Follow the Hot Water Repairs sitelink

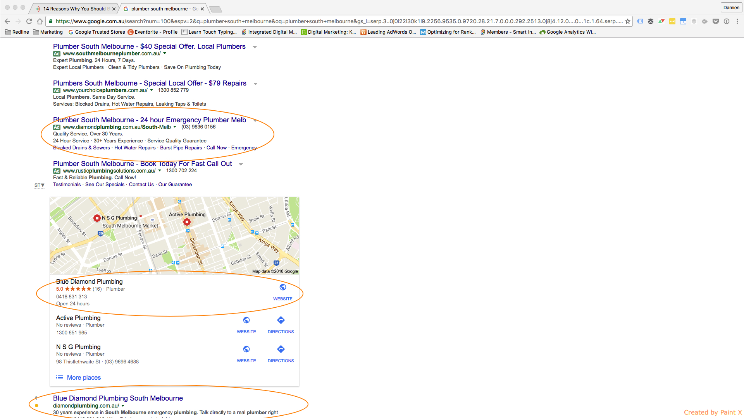pos(135,148)
